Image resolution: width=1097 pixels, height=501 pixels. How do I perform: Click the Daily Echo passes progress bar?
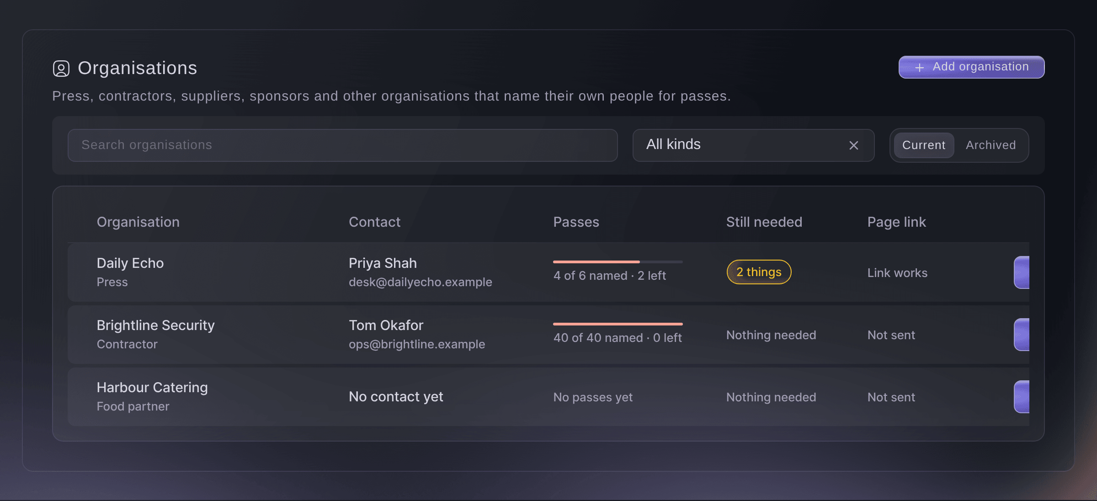click(x=618, y=262)
